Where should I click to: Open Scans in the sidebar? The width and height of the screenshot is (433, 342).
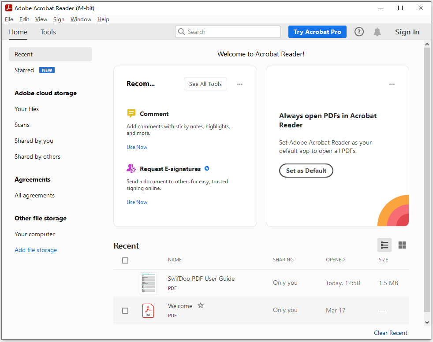point(22,125)
